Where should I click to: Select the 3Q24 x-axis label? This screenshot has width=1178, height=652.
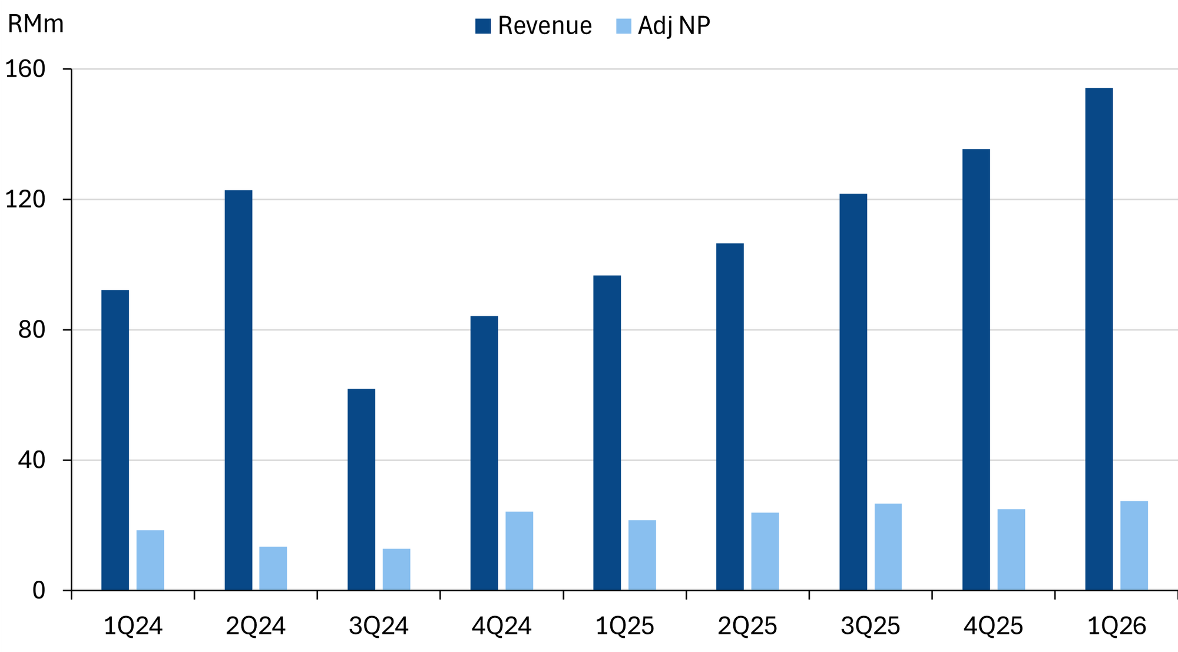(x=378, y=626)
